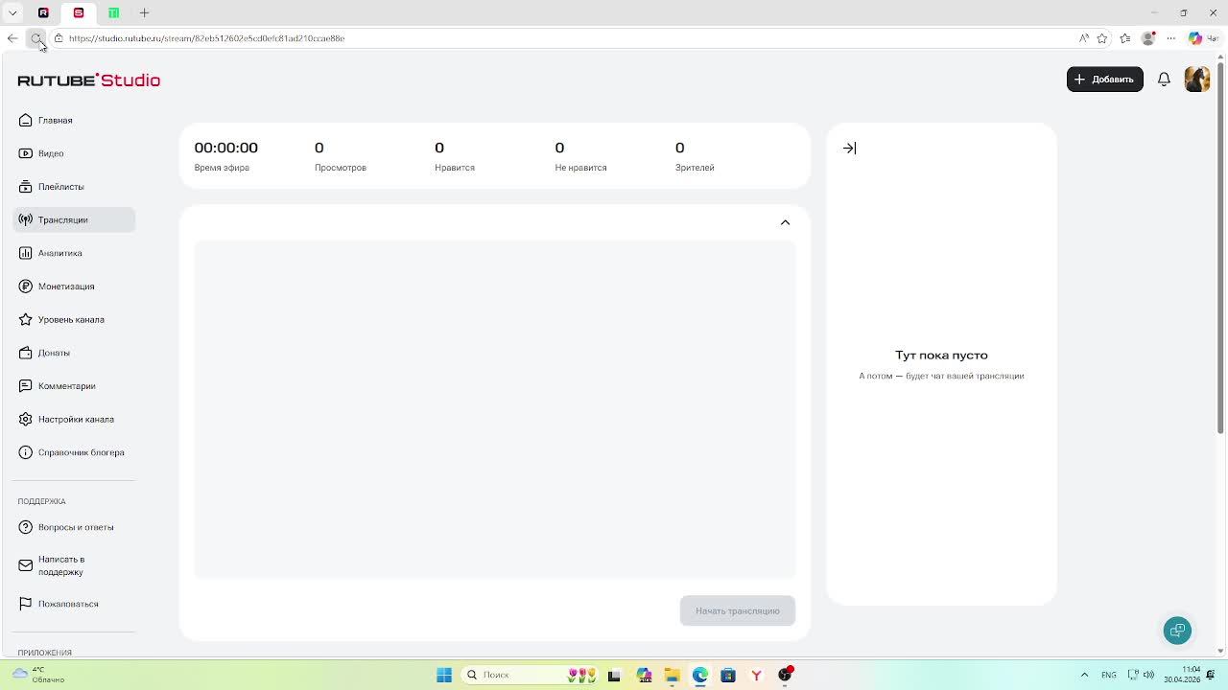Open the notifications bell
This screenshot has width=1228, height=690.
coord(1164,80)
